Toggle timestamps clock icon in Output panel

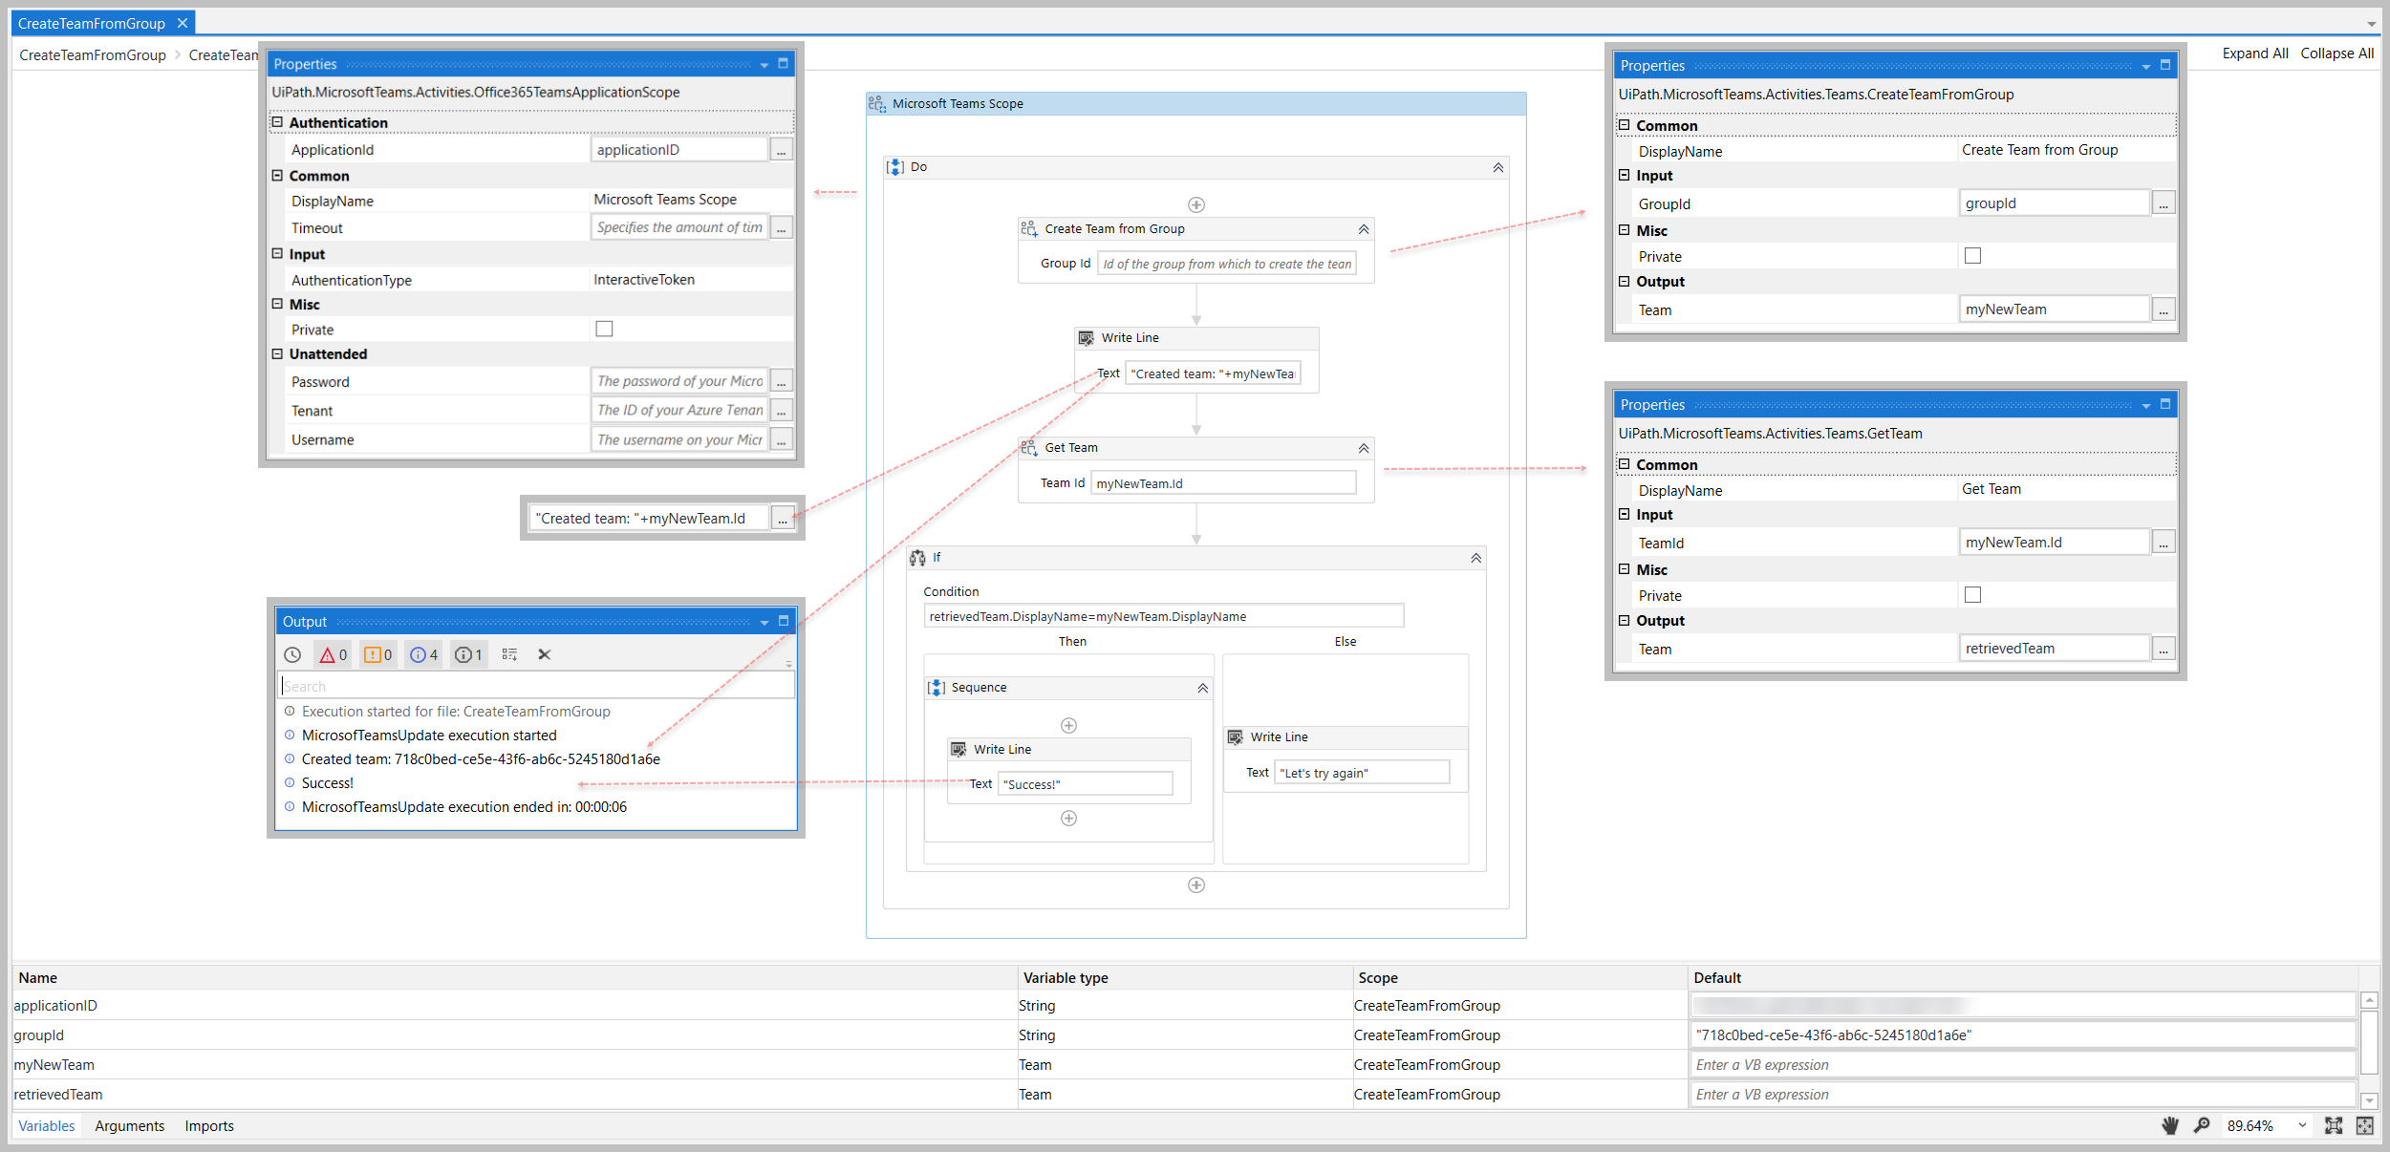coord(292,654)
